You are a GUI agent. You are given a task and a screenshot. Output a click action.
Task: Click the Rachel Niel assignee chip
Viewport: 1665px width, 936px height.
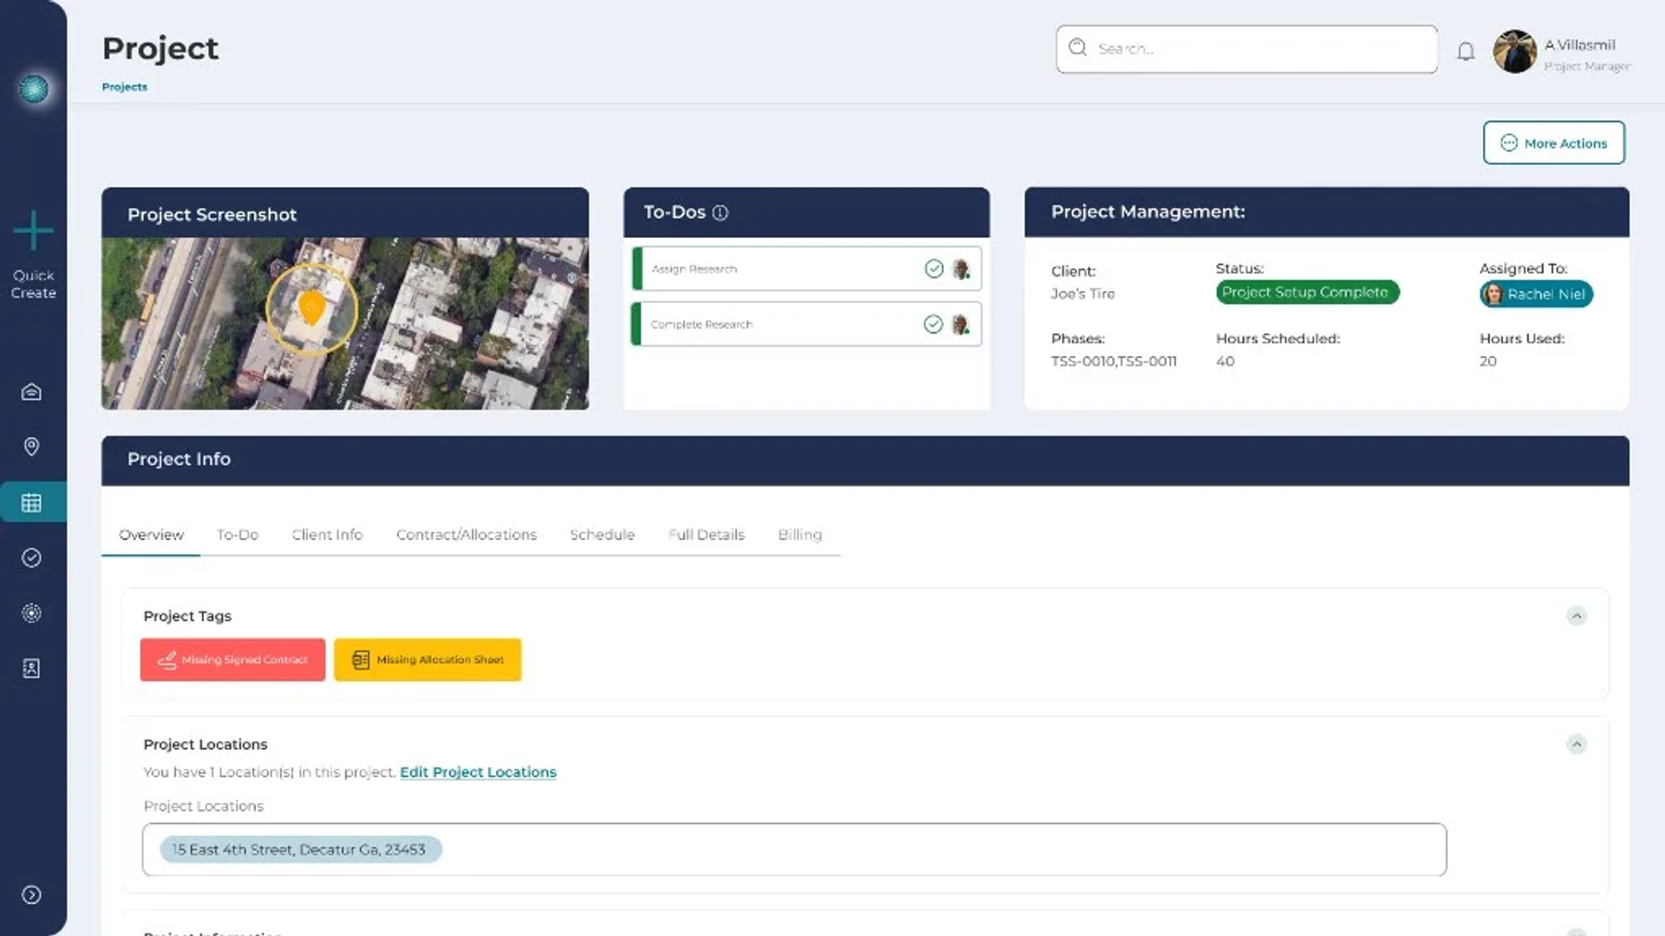[1536, 294]
